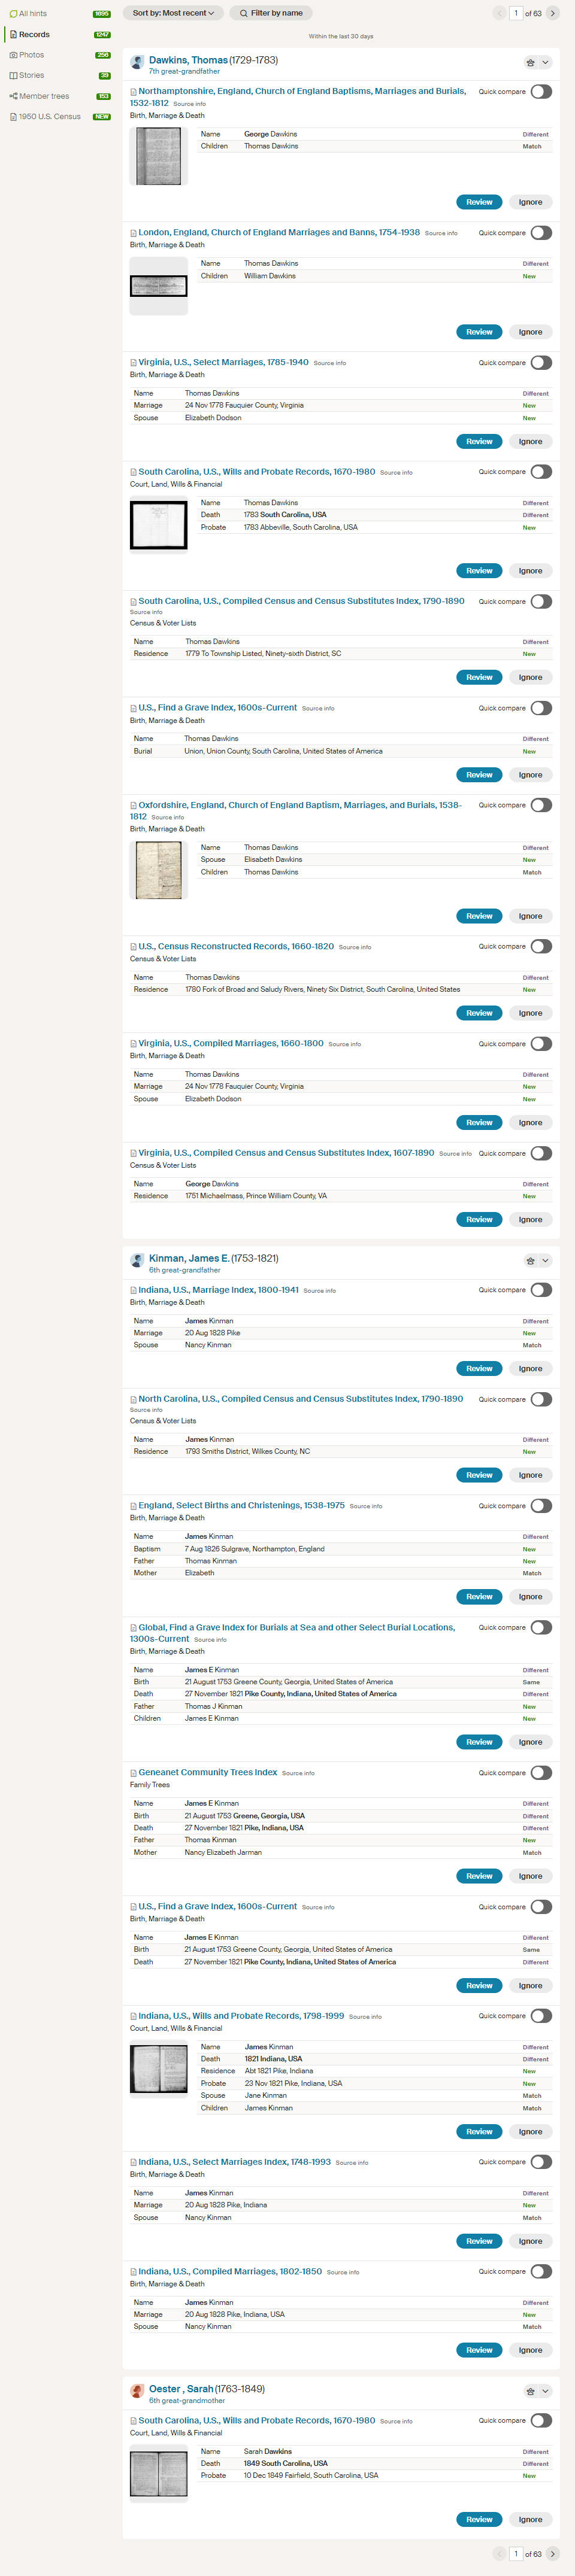Screen dimensions: 575x2576
Task: Click the star icon beside James E. Kinman
Action: tap(530, 1260)
